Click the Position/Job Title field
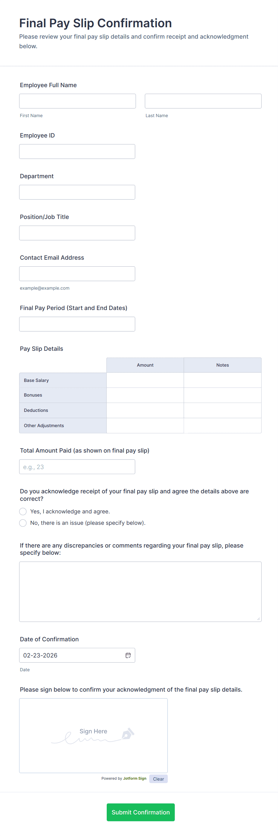 click(77, 233)
